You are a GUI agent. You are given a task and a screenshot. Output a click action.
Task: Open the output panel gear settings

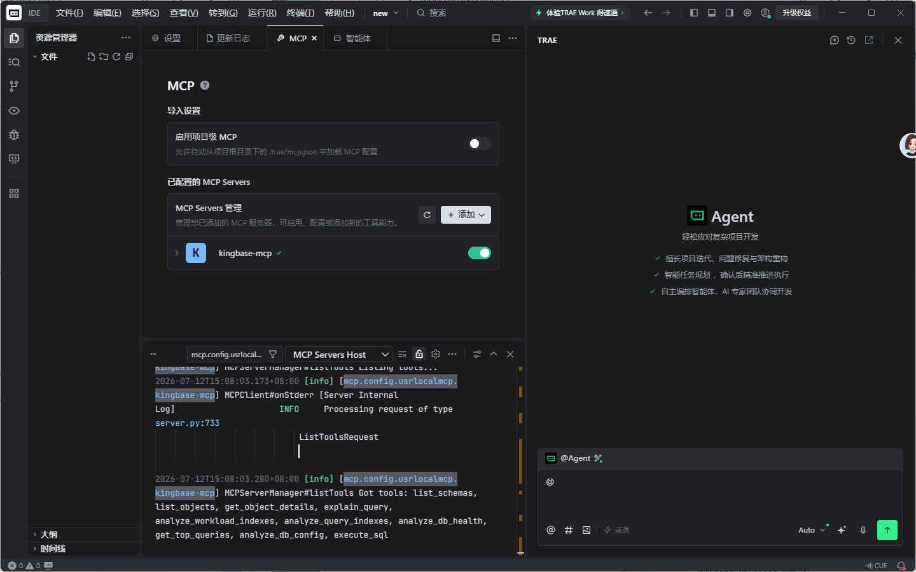point(436,355)
